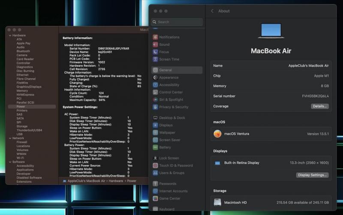Open Display Settings button
Screen dimensions: 343x215
point(313,175)
